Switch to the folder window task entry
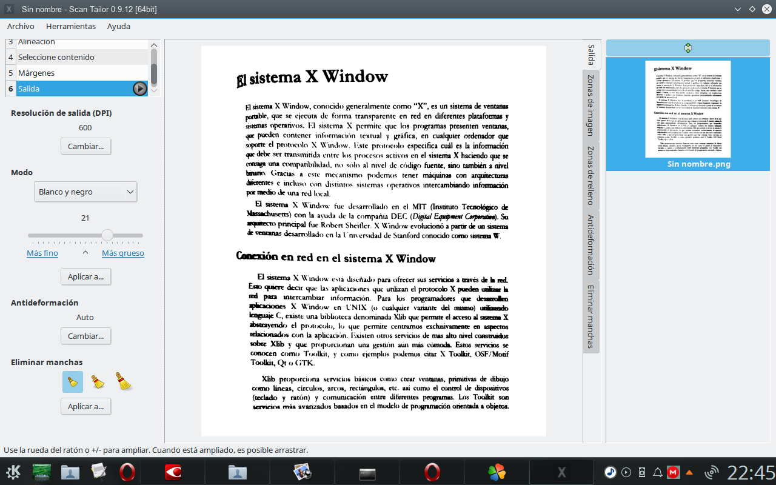 pos(237,472)
